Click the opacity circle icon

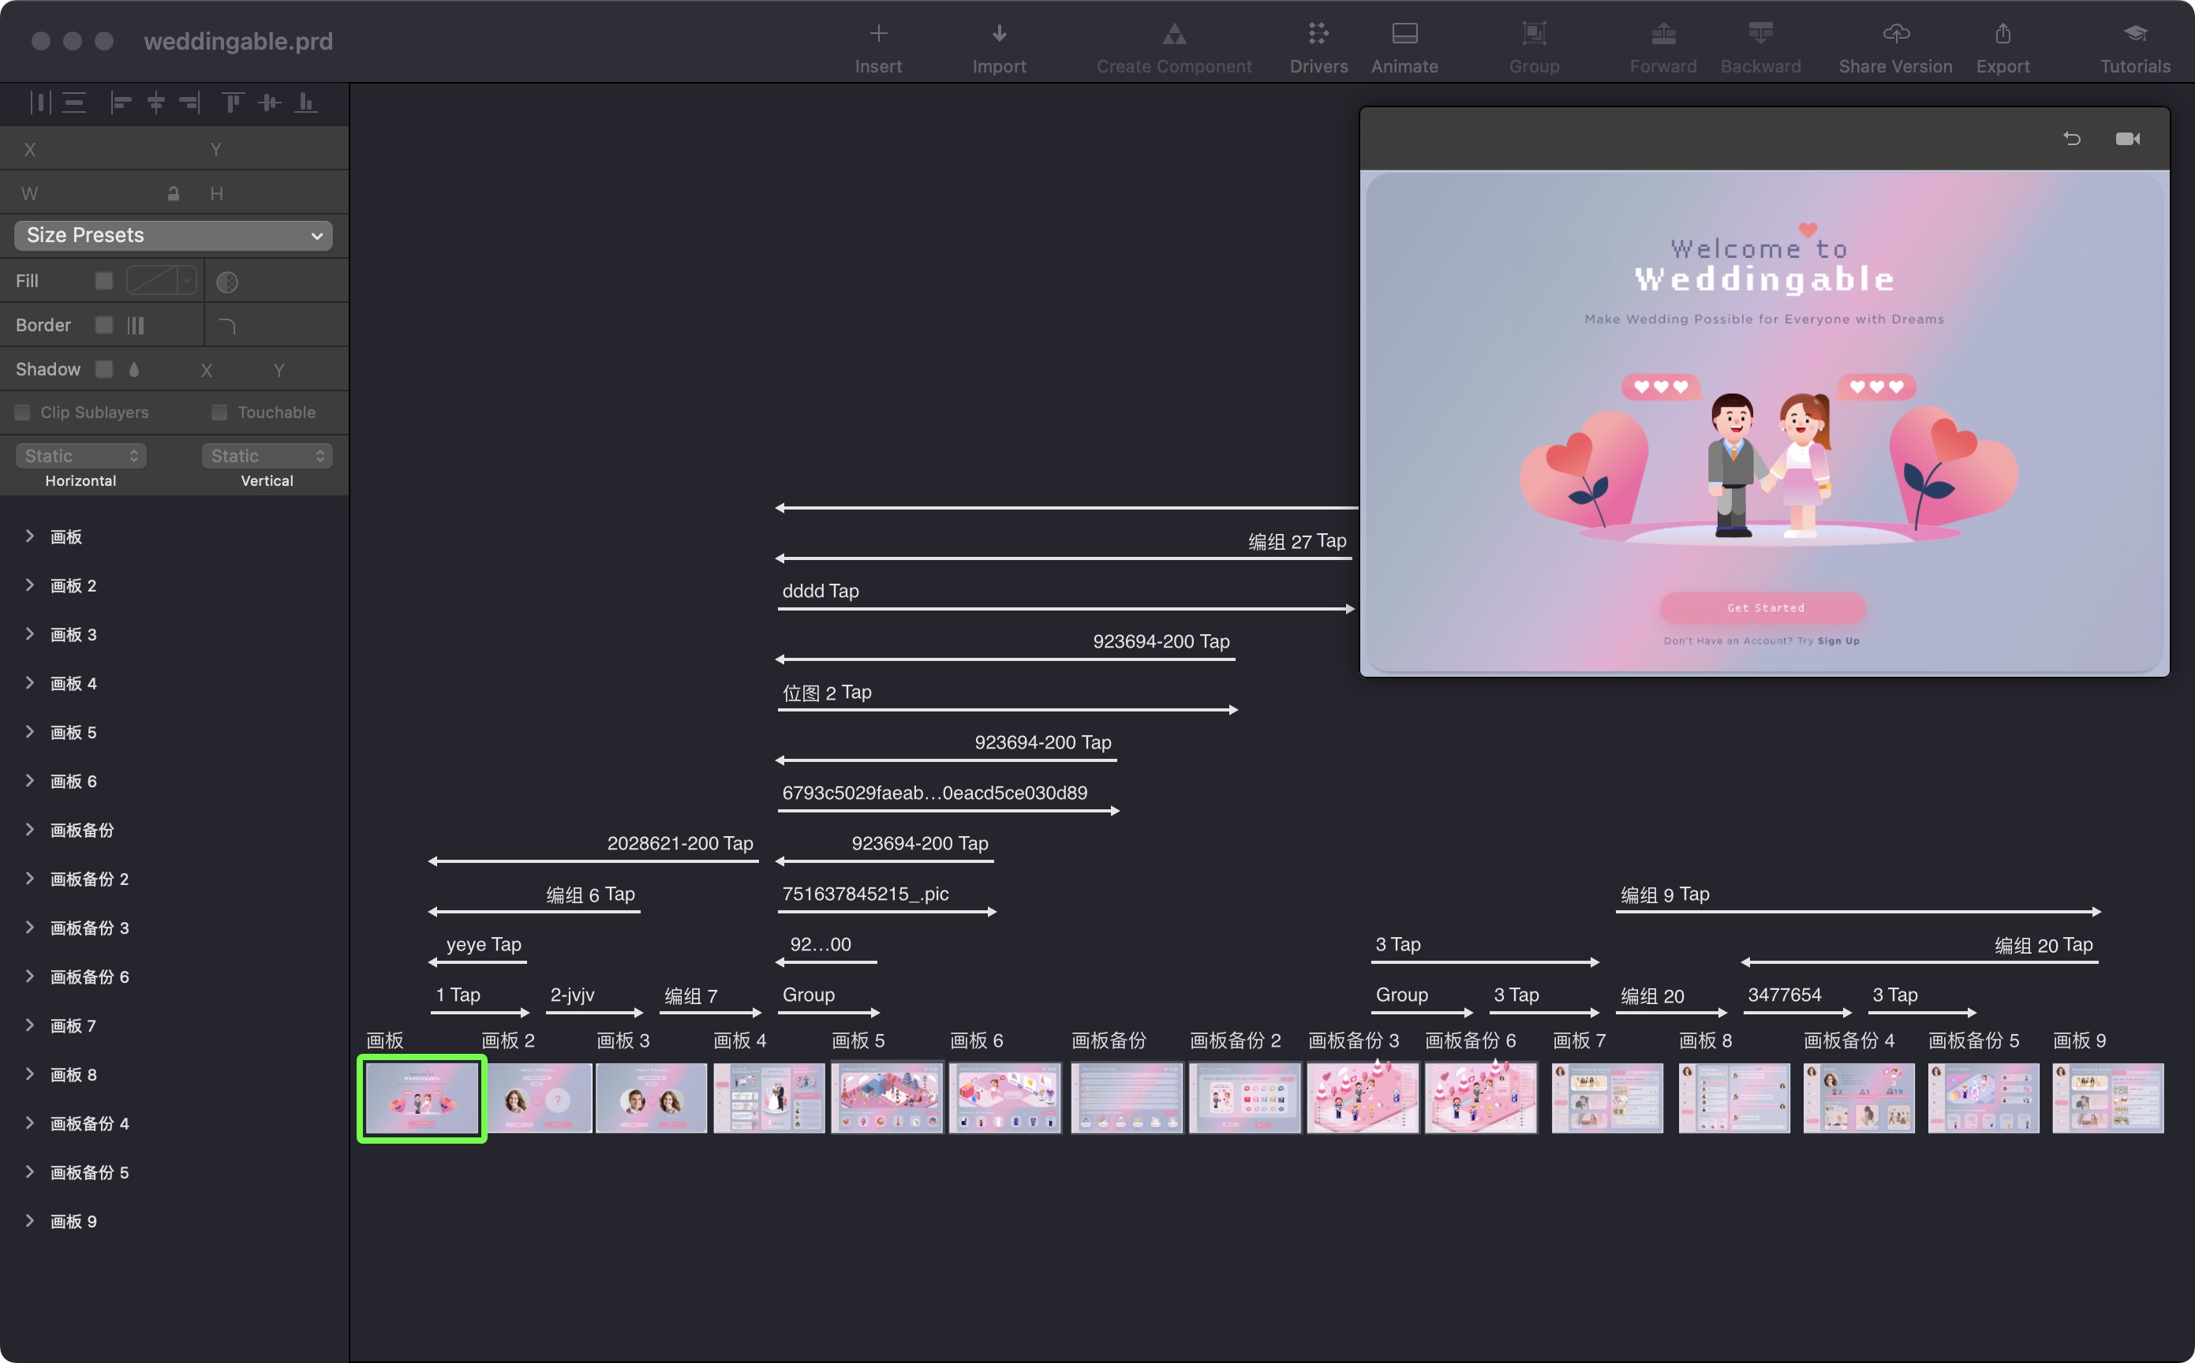point(227,282)
